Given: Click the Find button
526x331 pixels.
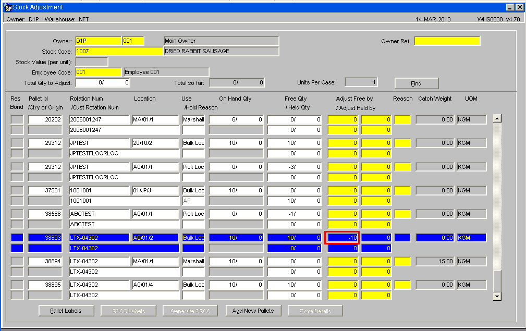Looking at the screenshot, I should click(417, 83).
